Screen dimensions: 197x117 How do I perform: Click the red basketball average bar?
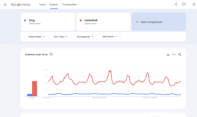coord(34,89)
